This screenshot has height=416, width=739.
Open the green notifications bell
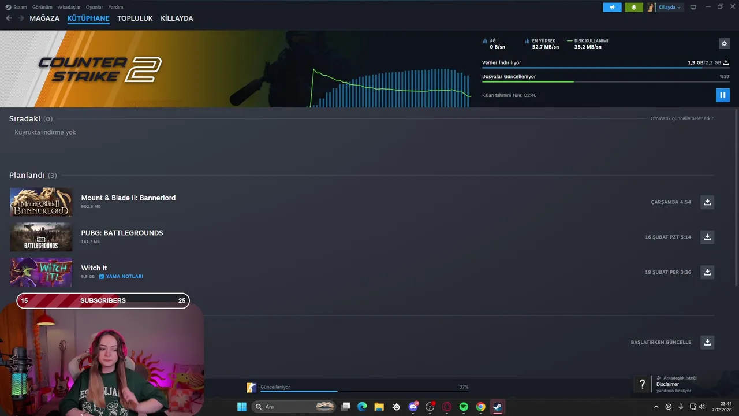pyautogui.click(x=634, y=7)
